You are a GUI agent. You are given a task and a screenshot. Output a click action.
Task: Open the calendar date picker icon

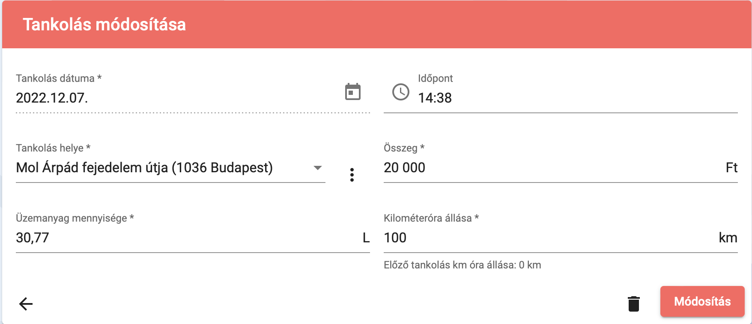point(353,92)
